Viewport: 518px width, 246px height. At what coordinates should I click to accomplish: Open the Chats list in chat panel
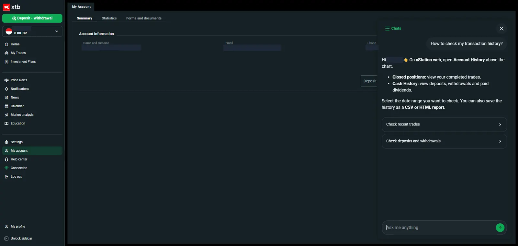pyautogui.click(x=393, y=29)
